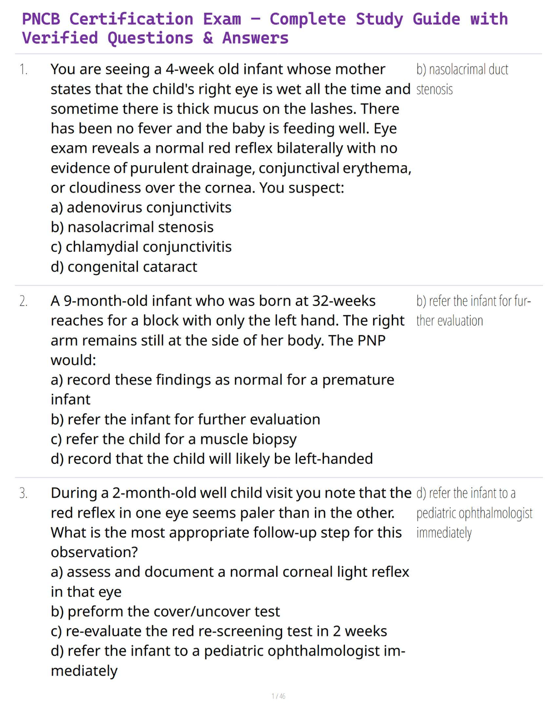Viewport: 557px width, 721px height.
Task: Click answer b) nasolacrimal duct stenosis
Action: click(x=462, y=79)
